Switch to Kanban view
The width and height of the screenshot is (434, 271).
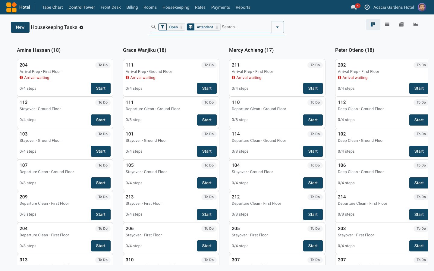point(373,25)
